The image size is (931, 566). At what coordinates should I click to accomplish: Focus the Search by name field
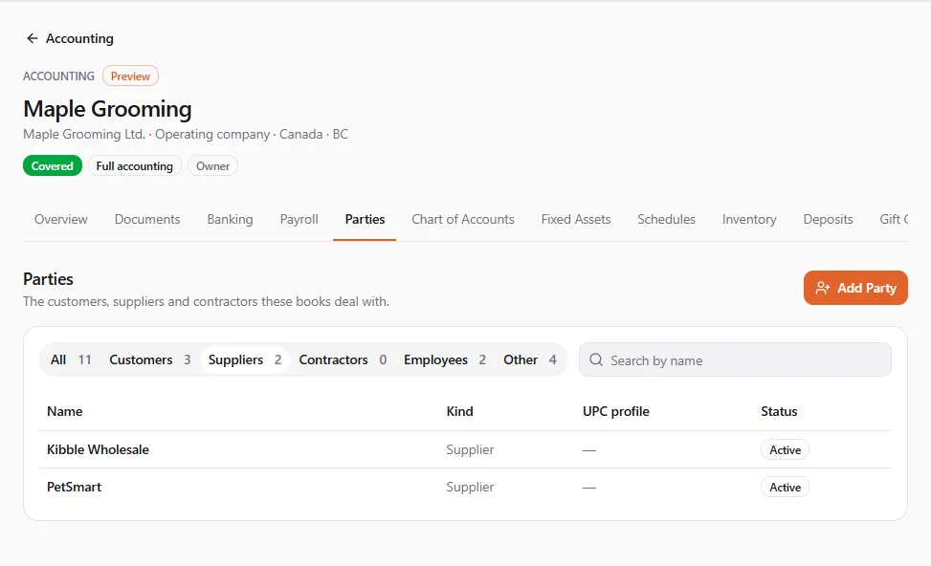(x=735, y=360)
